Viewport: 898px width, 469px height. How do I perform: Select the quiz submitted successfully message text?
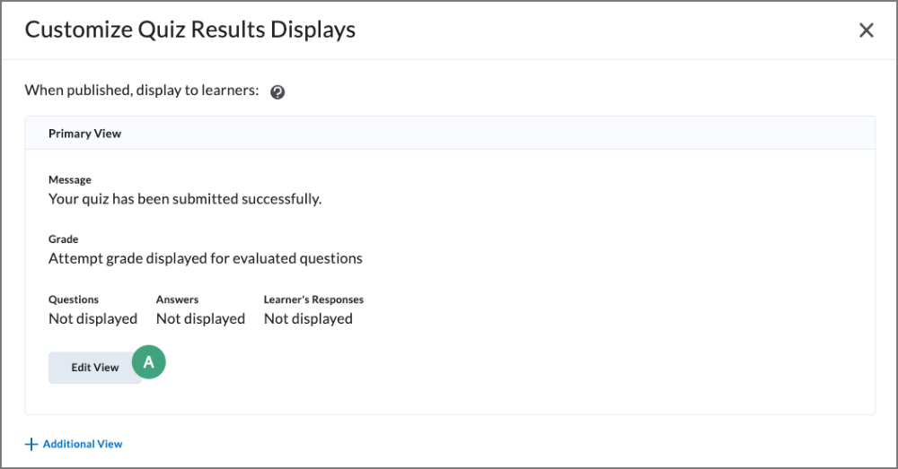(185, 199)
